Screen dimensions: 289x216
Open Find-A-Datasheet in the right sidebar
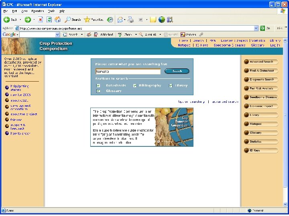tap(261, 70)
